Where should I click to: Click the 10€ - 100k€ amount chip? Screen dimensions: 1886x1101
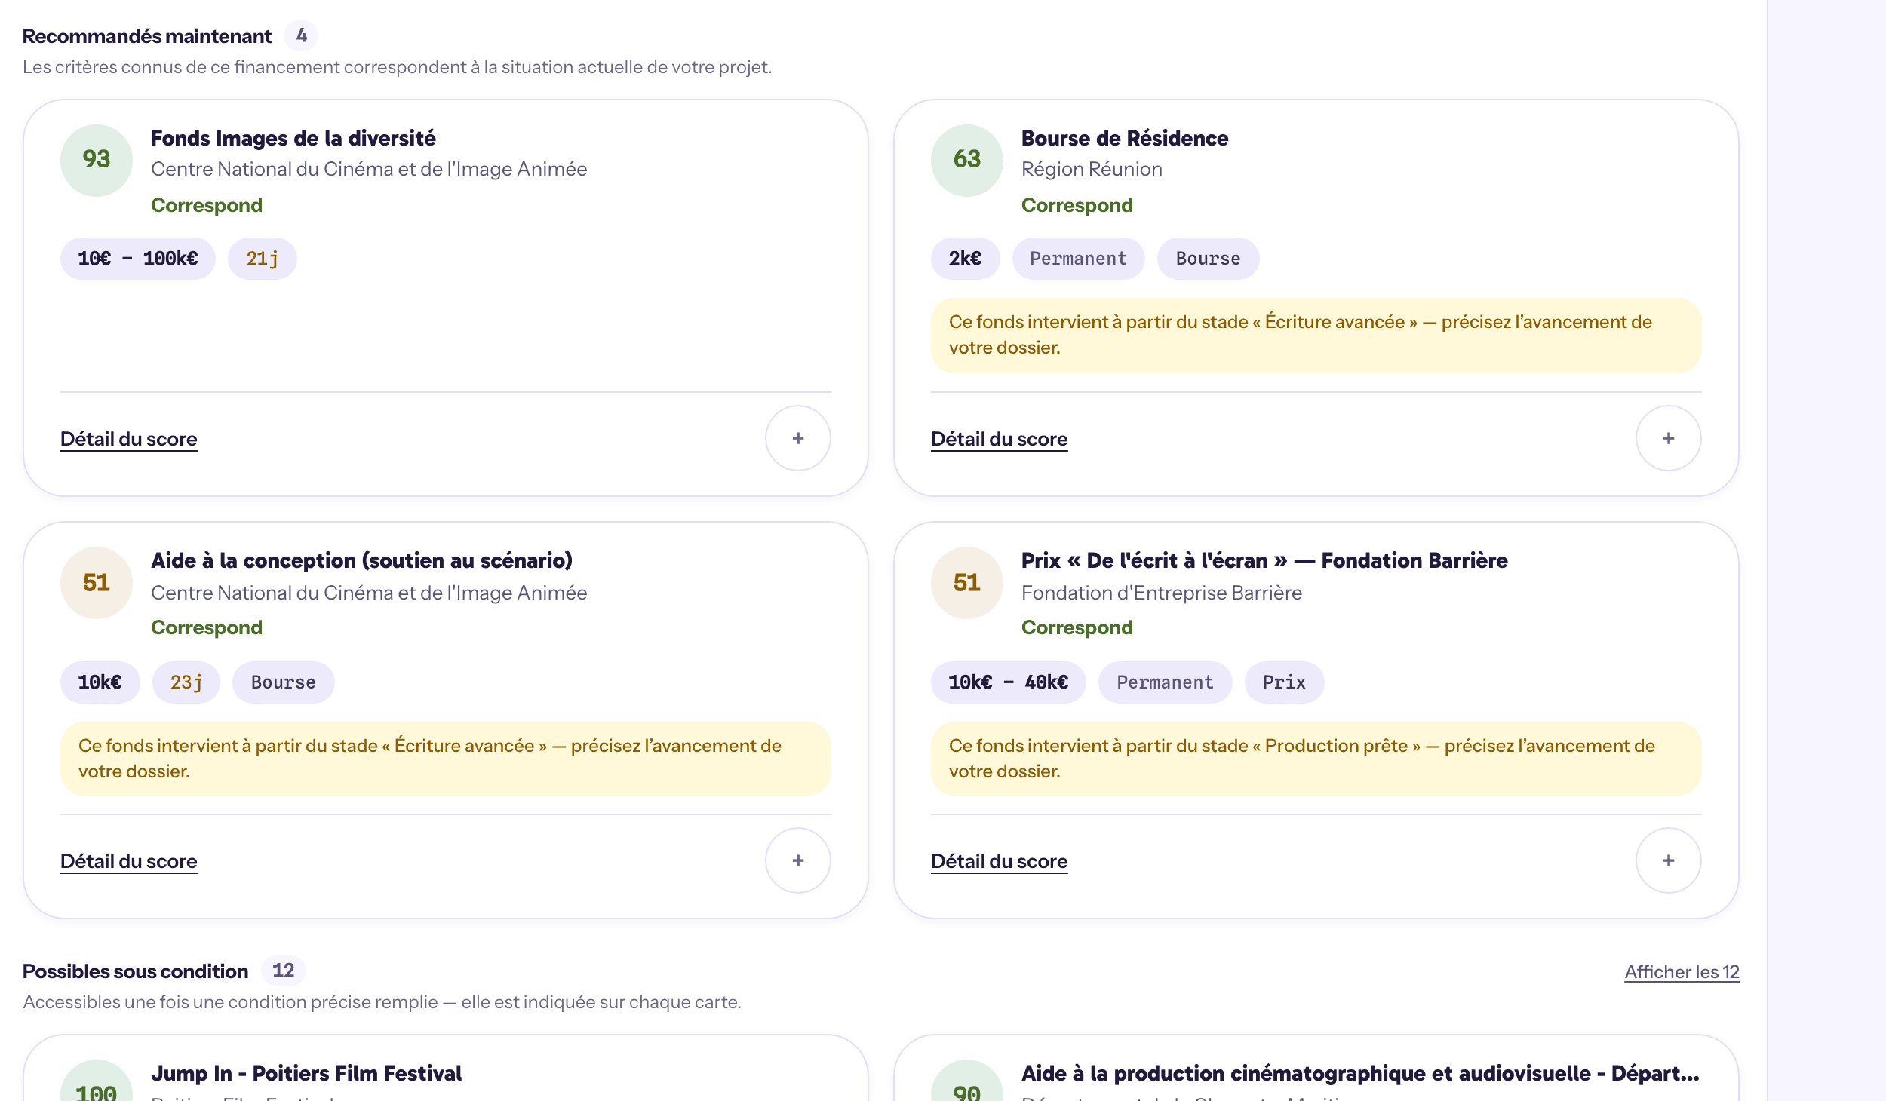click(x=138, y=259)
